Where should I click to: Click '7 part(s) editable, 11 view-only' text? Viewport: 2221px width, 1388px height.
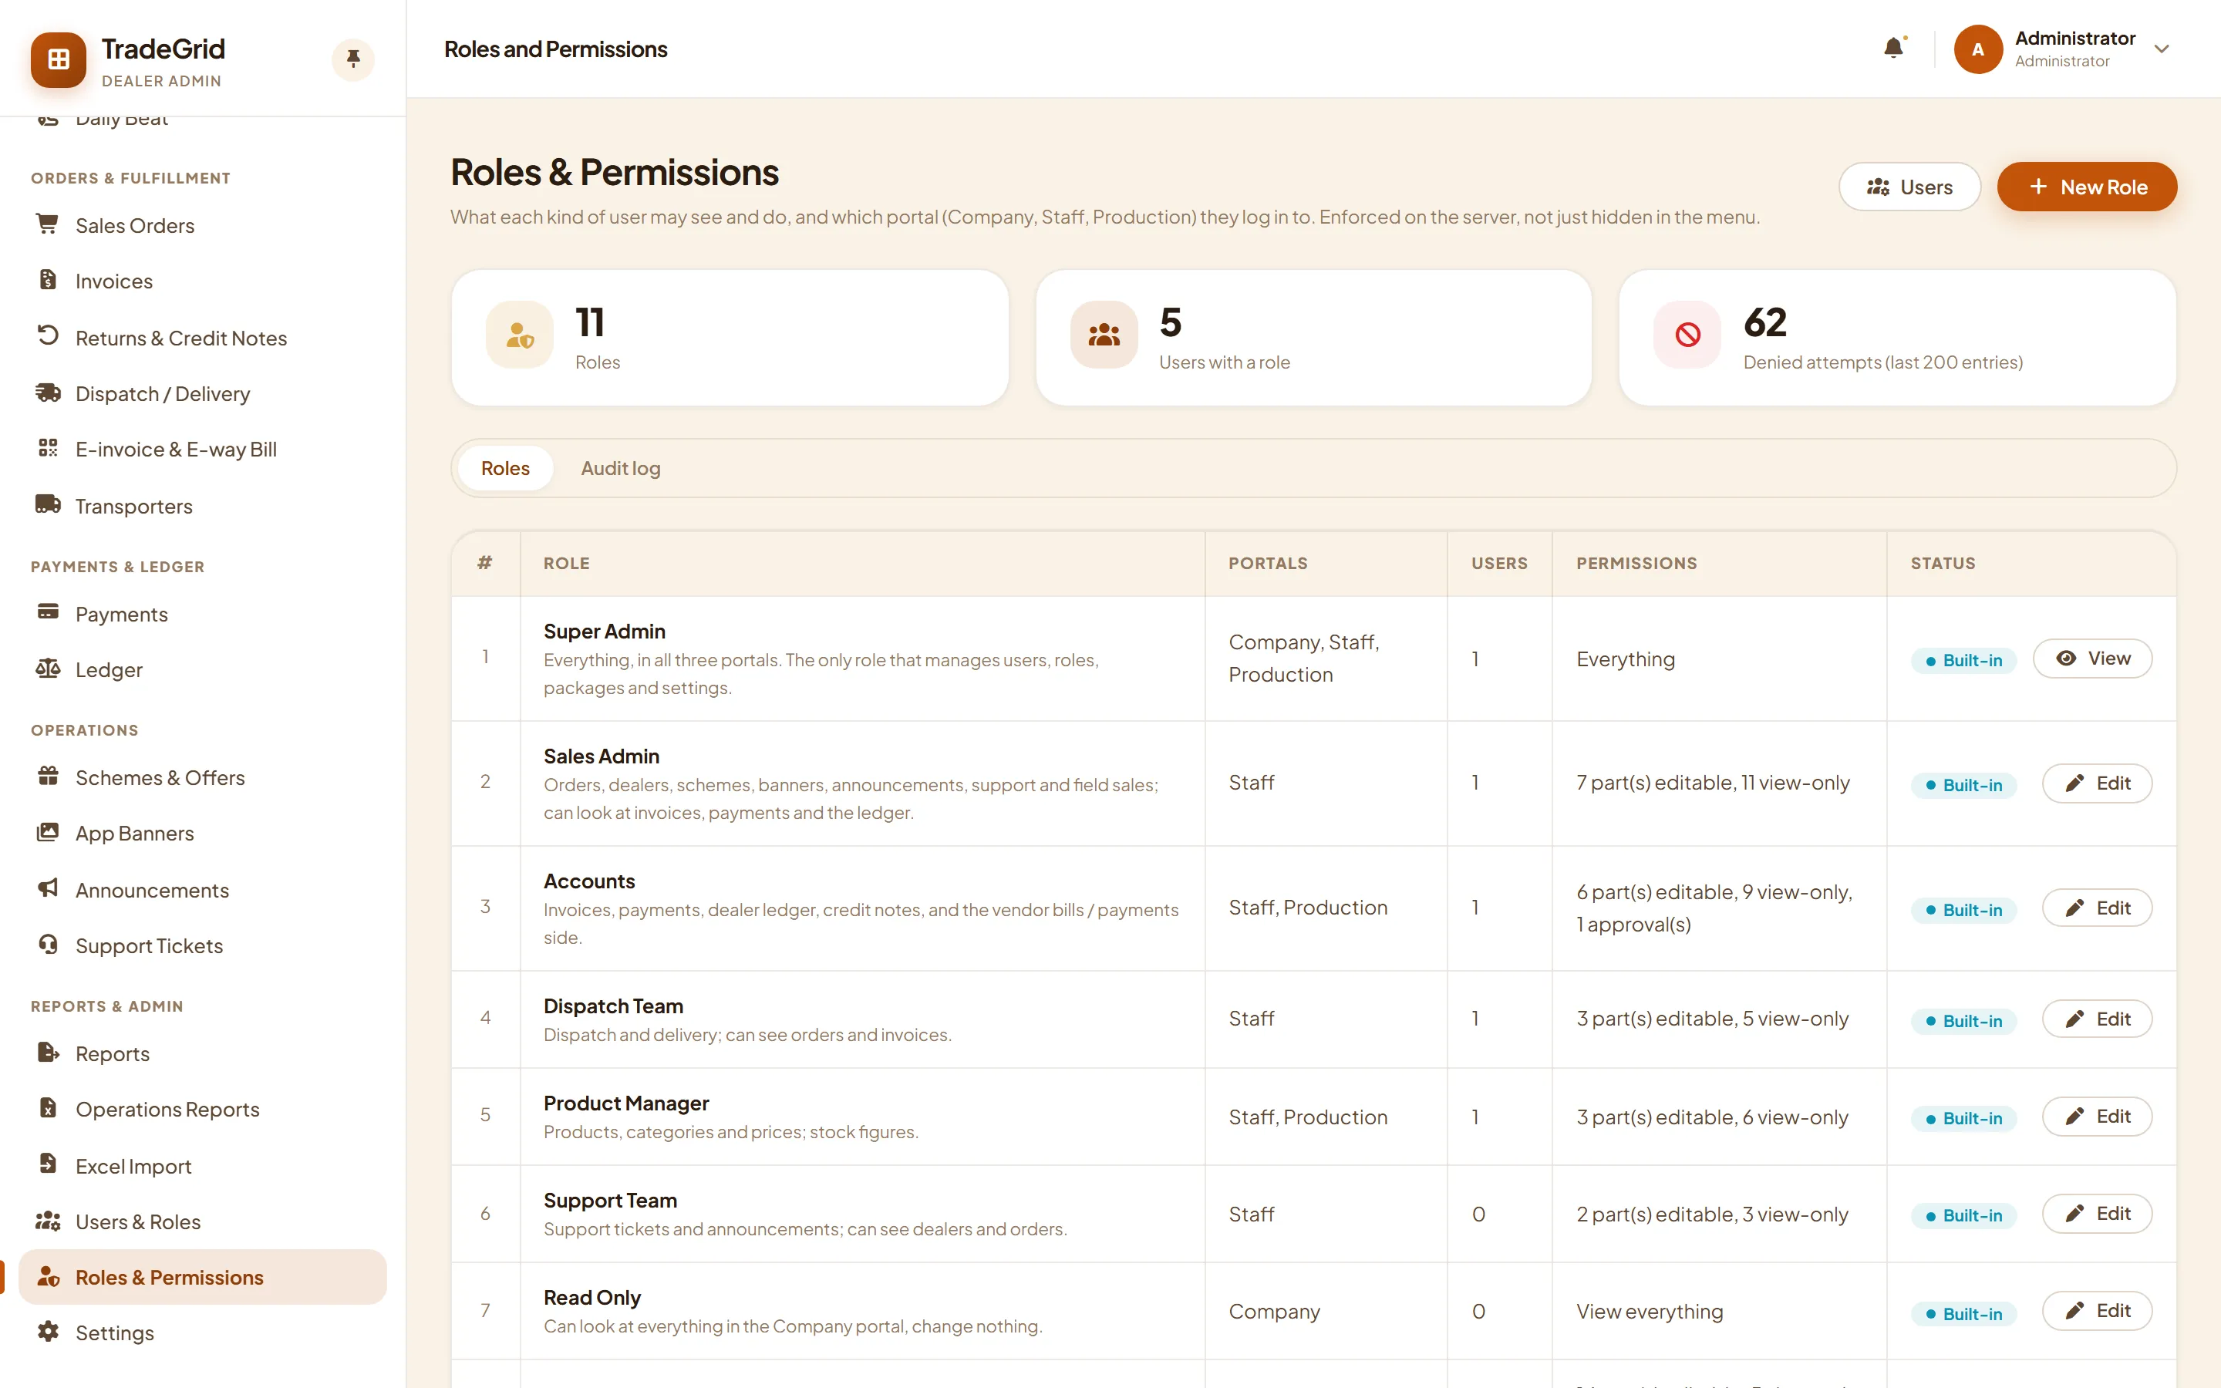point(1713,782)
